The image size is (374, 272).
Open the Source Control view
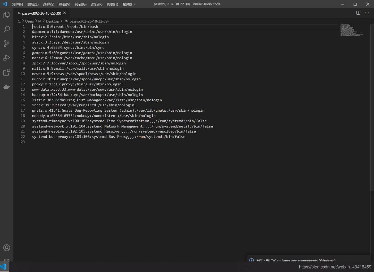click(7, 43)
